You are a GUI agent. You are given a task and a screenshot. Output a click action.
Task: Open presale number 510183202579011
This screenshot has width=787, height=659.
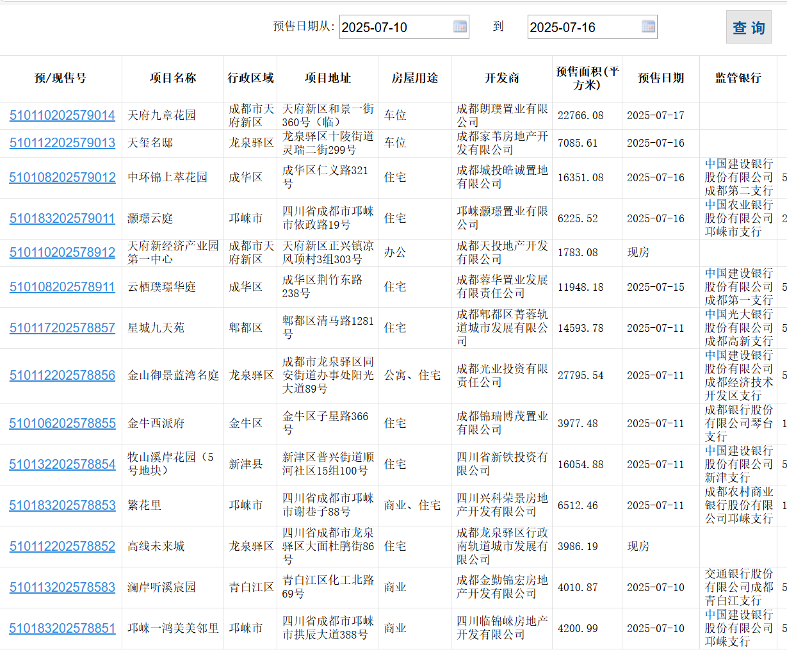62,218
